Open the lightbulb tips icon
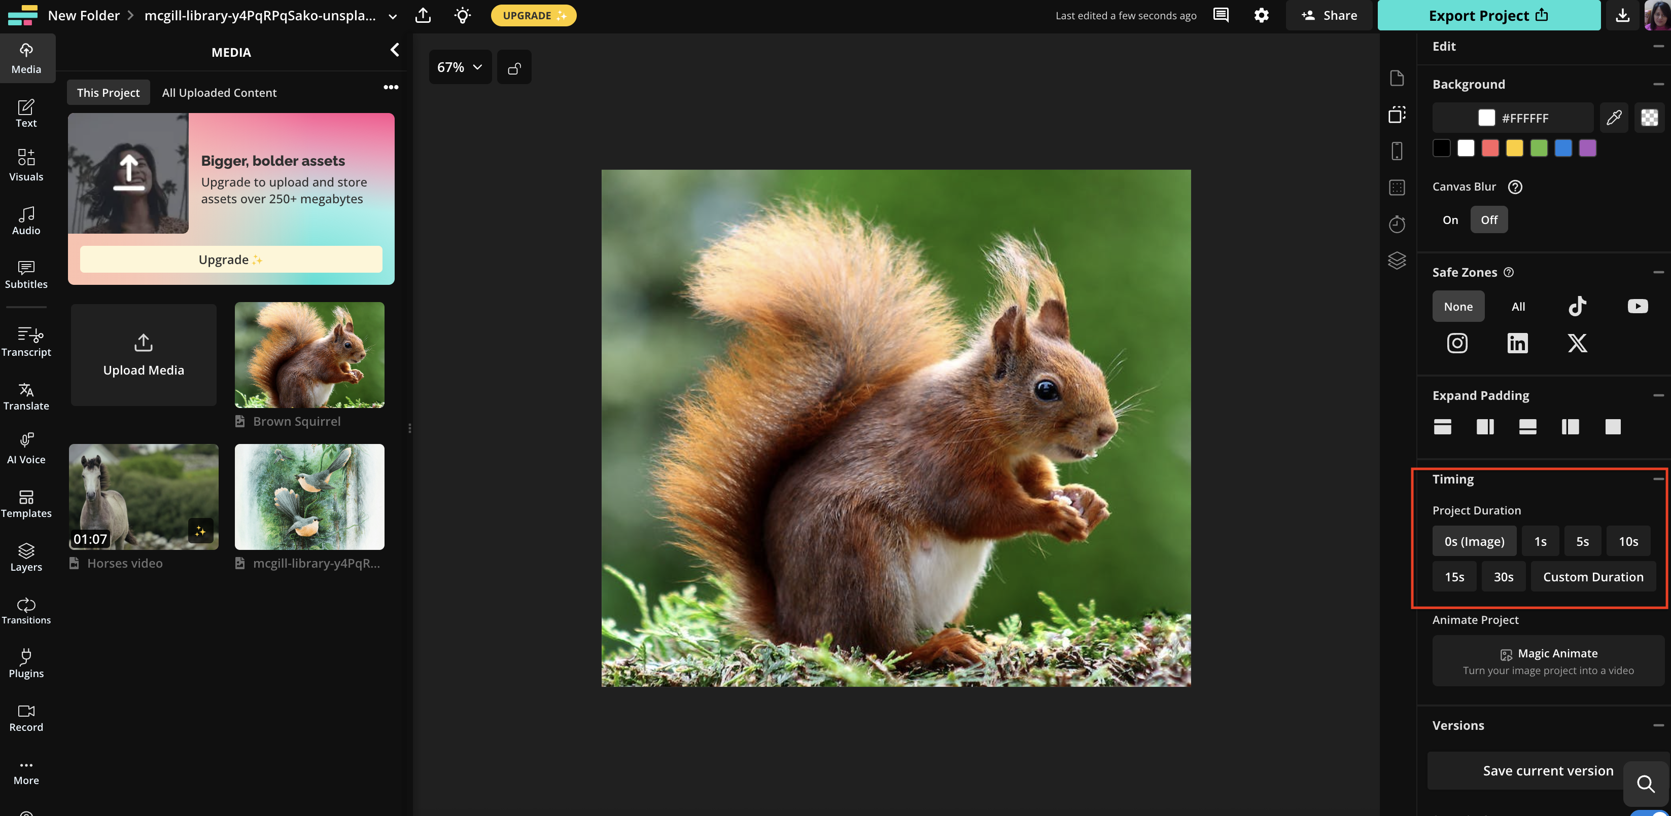 (x=462, y=16)
